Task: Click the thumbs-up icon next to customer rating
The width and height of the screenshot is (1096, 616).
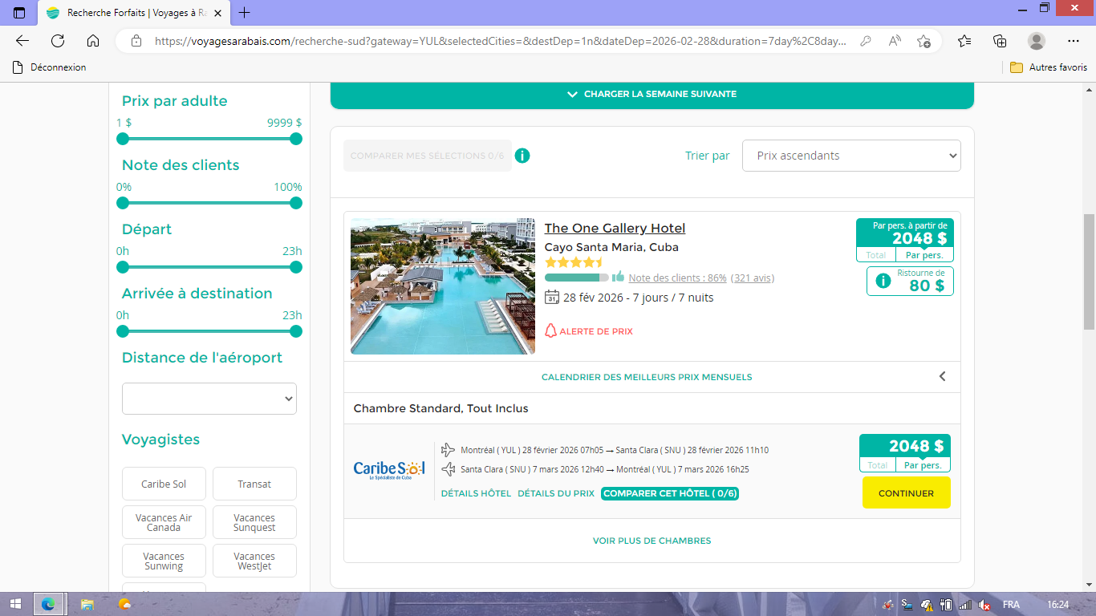Action: point(618,277)
